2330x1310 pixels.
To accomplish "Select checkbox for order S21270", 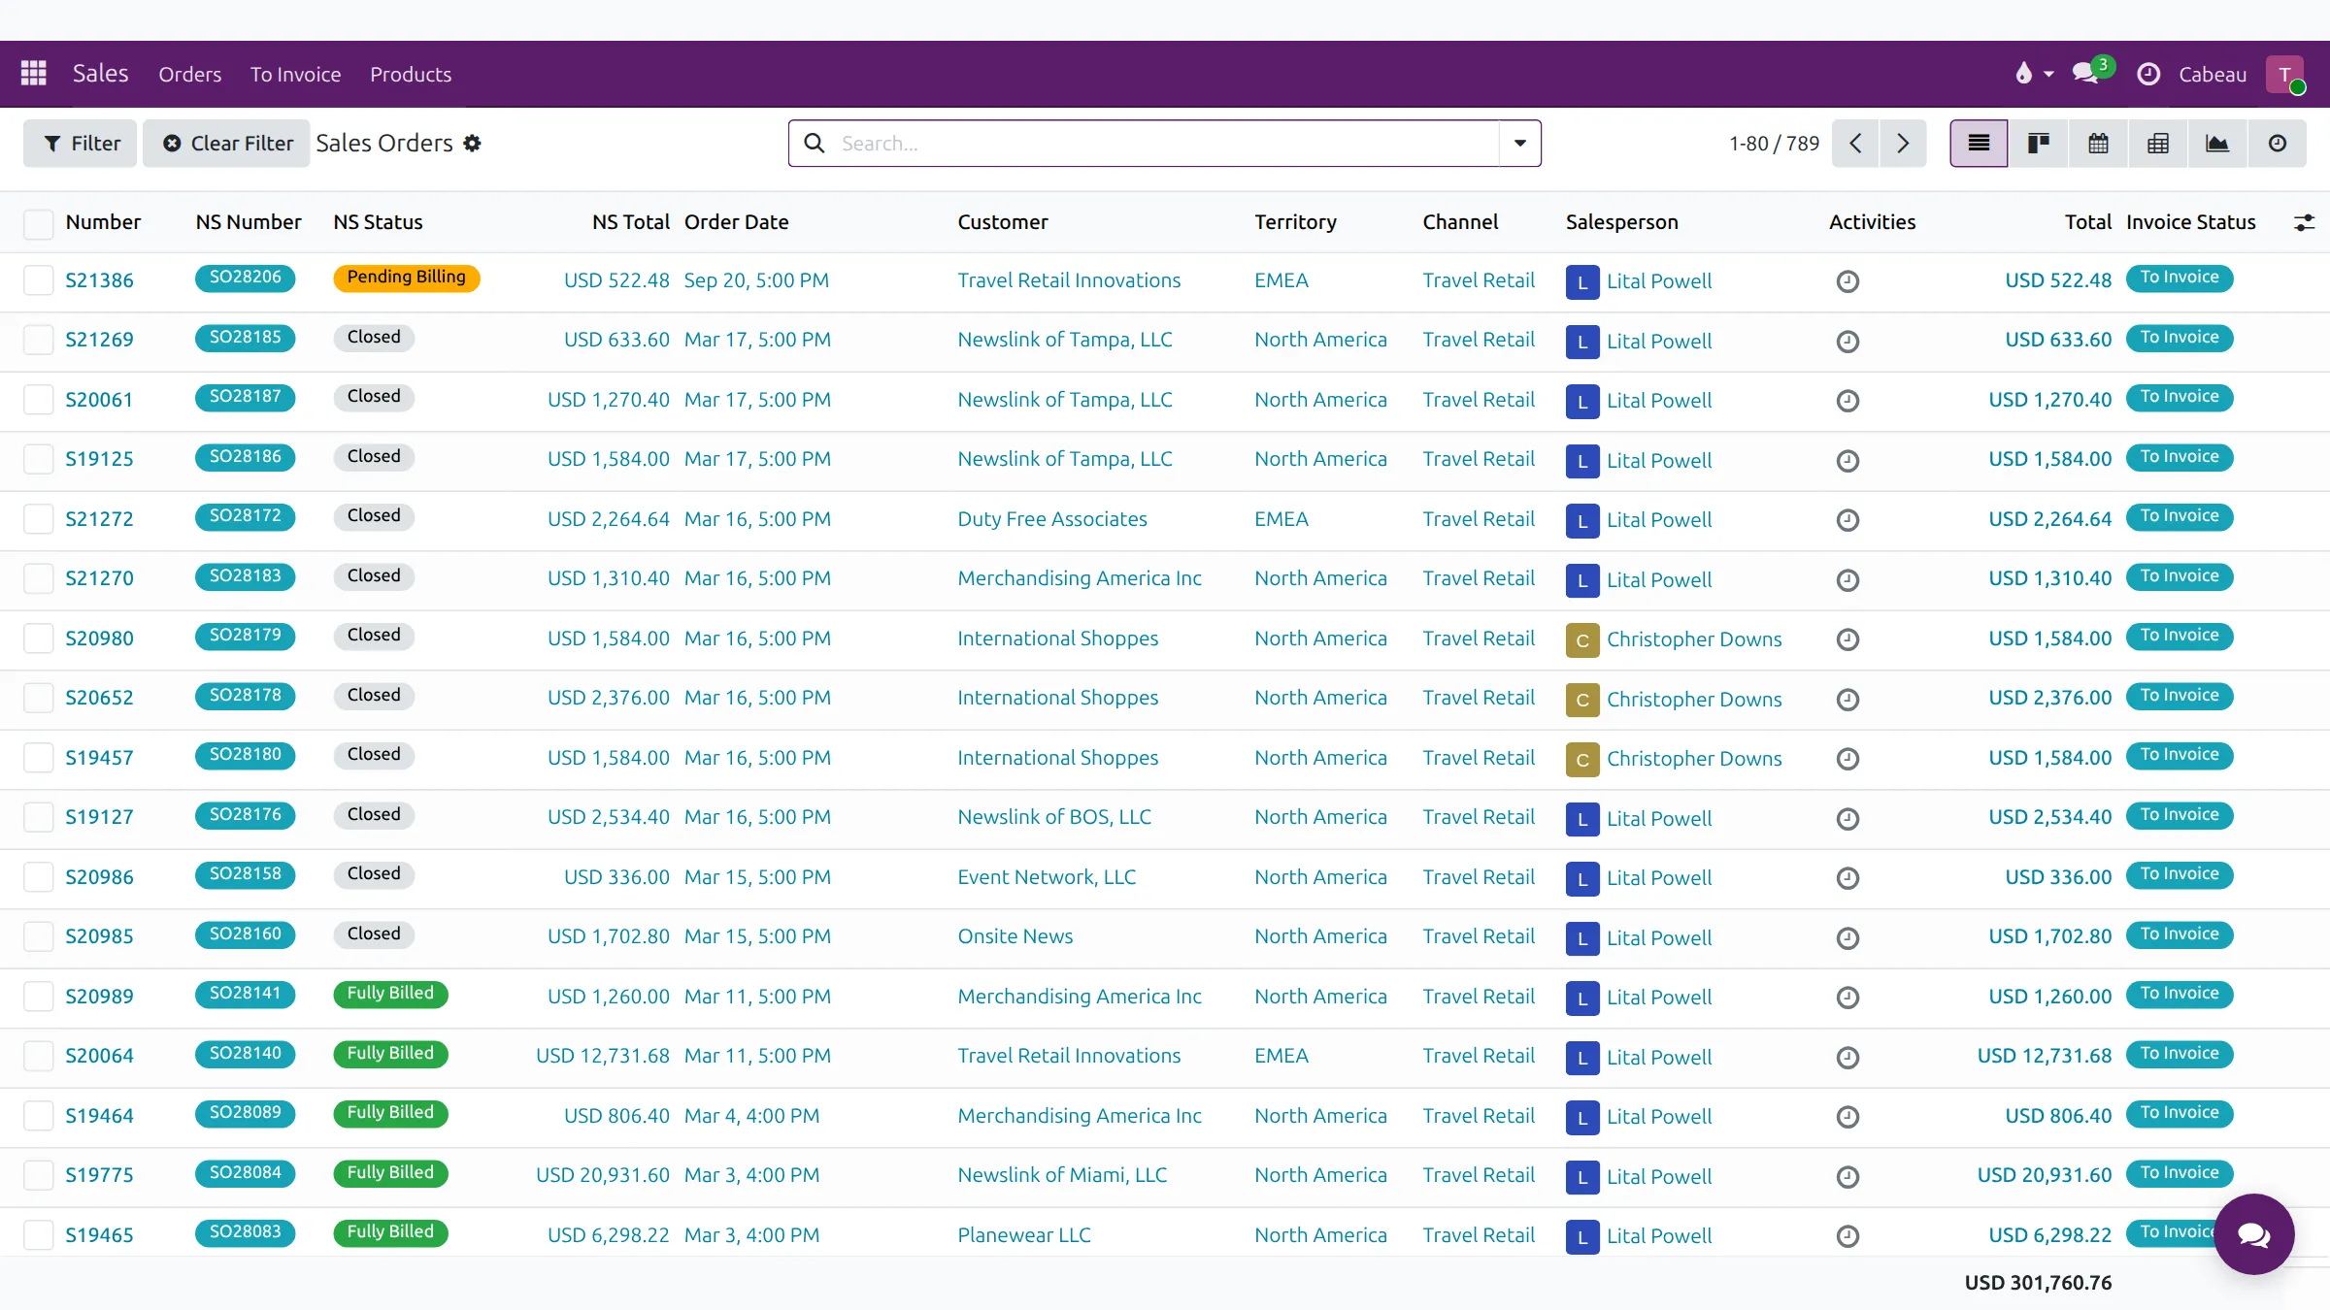I will tap(38, 579).
